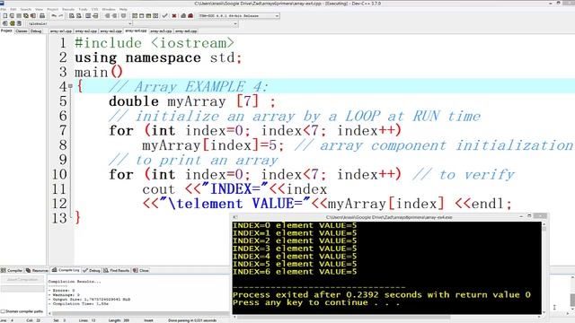Click the Redo arrow icon
This screenshot has width=575, height=323.
pyautogui.click(x=61, y=16)
